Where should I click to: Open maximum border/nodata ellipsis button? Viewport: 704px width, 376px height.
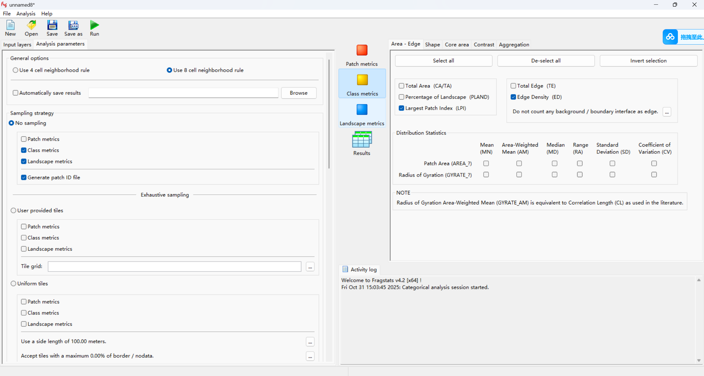pyautogui.click(x=310, y=356)
